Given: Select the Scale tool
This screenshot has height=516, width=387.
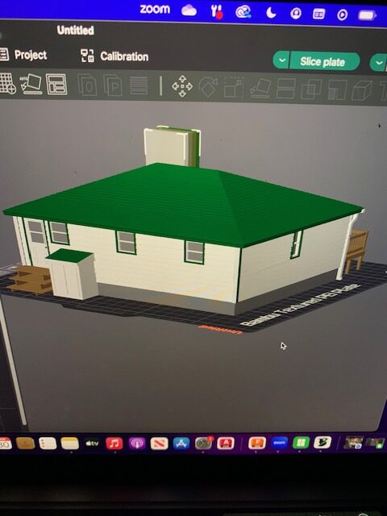Looking at the screenshot, I should coord(234,88).
